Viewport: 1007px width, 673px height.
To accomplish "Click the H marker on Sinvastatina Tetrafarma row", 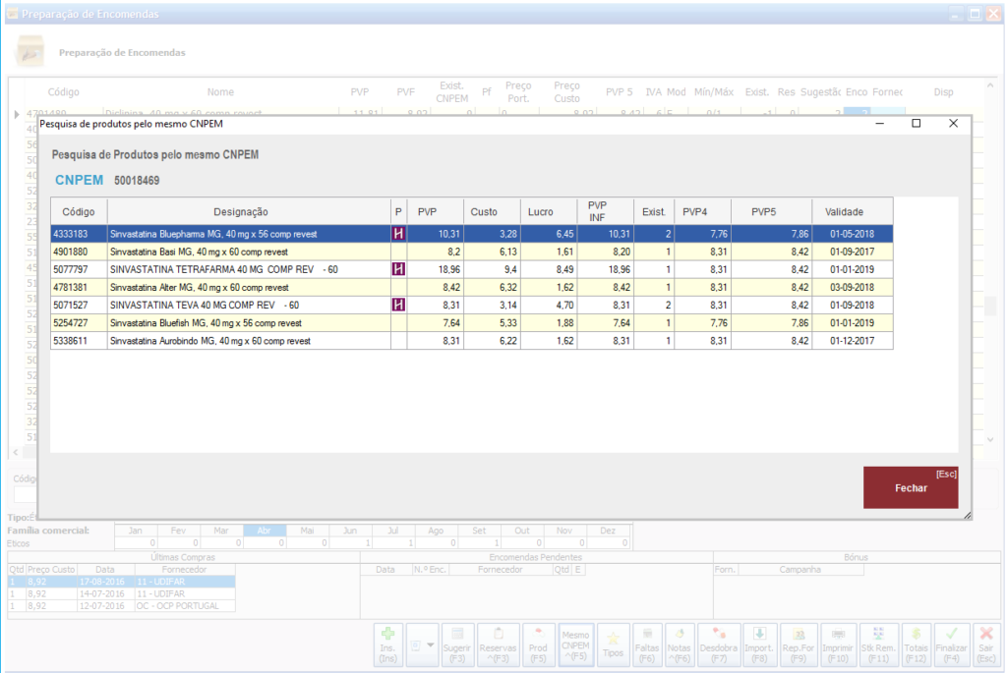I will point(398,269).
